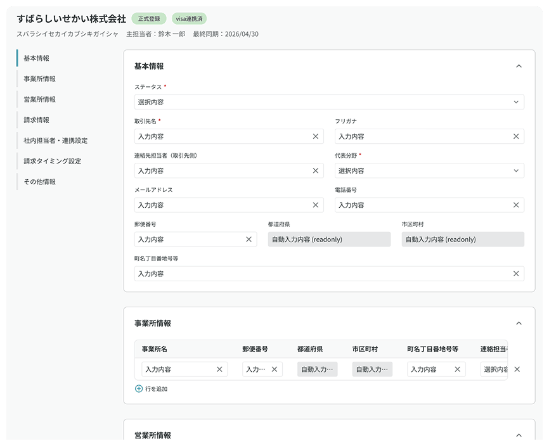Viewport: 549px width, 446px height.
Task: Focus the 取引先名 text field
Action: point(229,136)
